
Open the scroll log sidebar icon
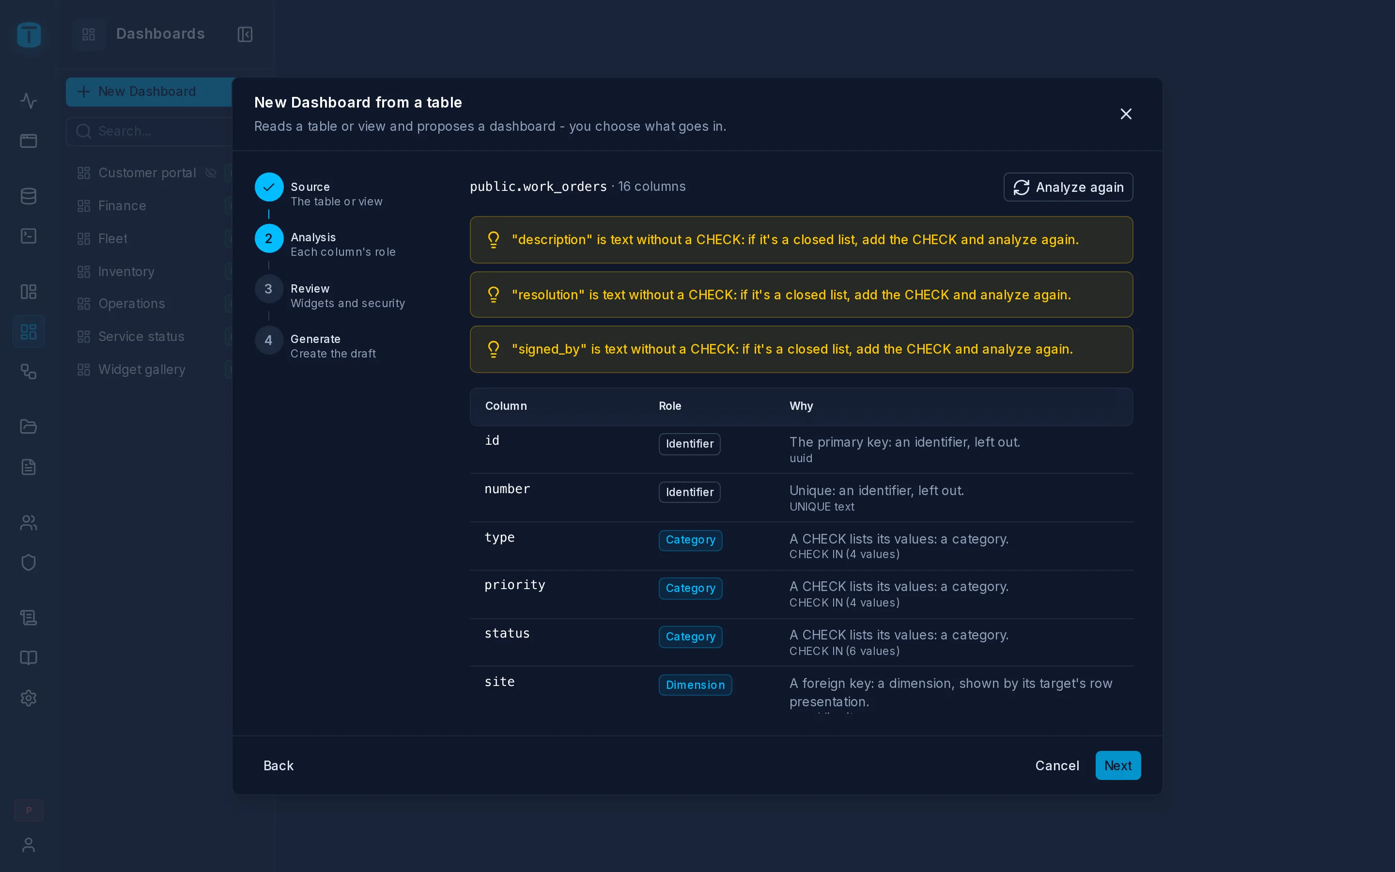[28, 618]
